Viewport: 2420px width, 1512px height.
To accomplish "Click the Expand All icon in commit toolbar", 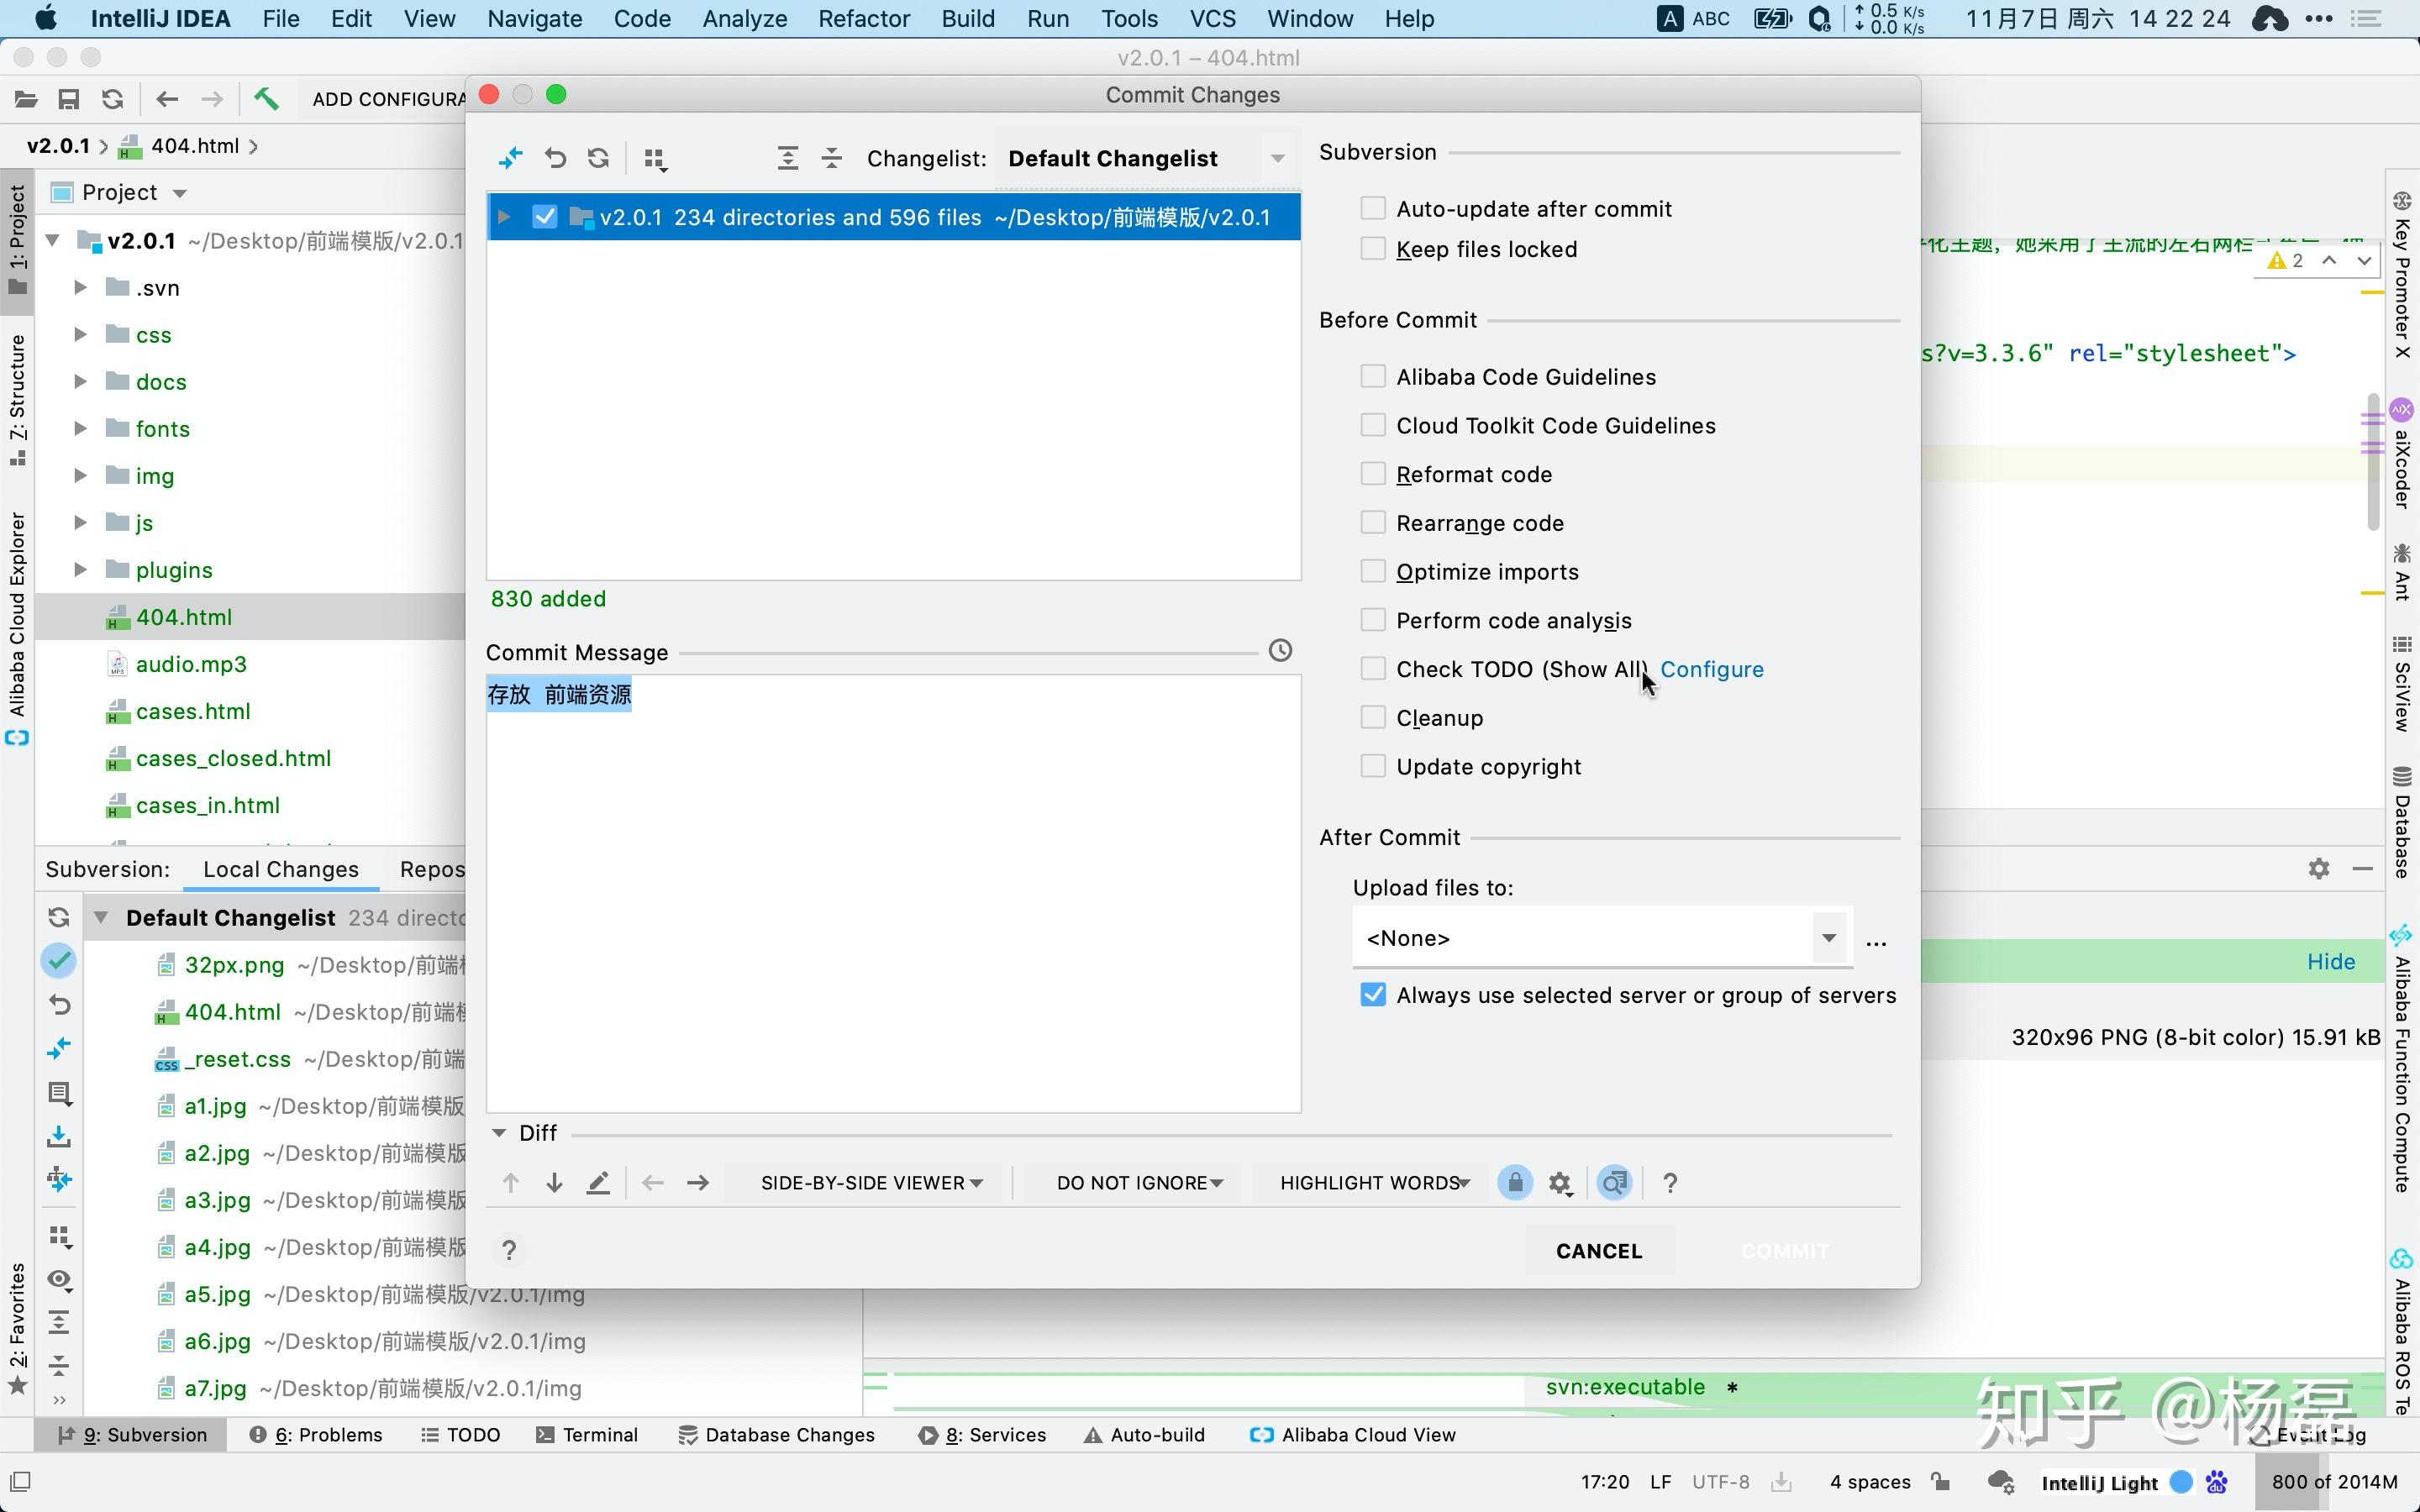I will click(788, 158).
